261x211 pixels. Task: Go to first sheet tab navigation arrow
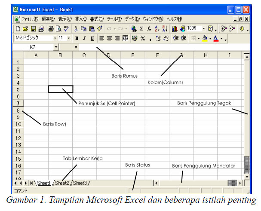pos(15,183)
